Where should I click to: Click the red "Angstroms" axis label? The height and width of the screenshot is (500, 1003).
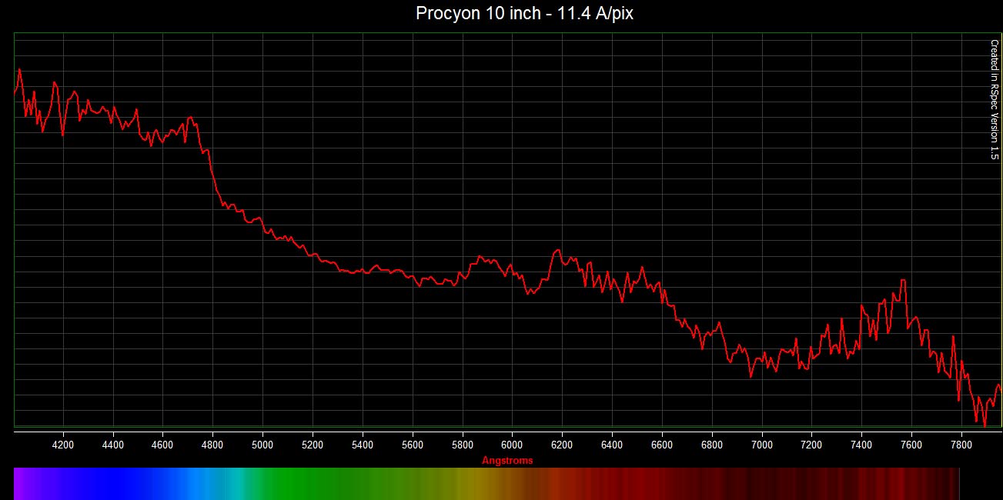click(507, 461)
